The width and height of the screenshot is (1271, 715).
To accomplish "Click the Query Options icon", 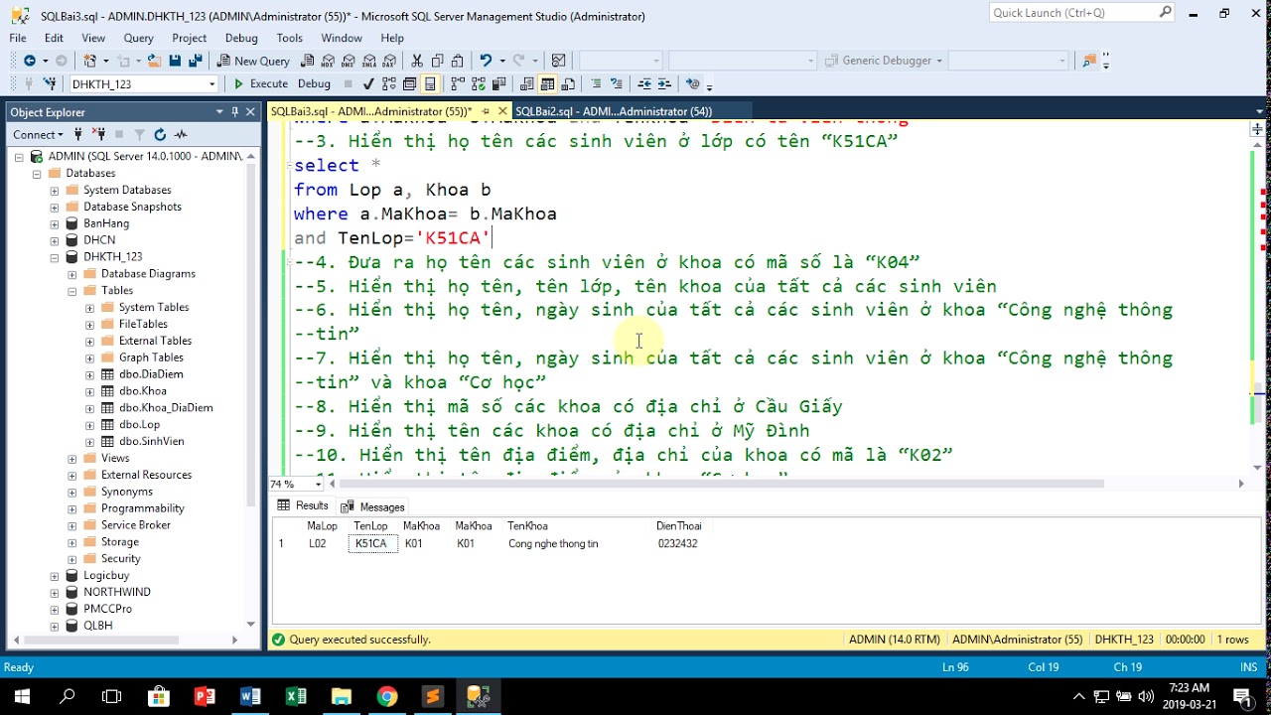I will click(x=409, y=84).
